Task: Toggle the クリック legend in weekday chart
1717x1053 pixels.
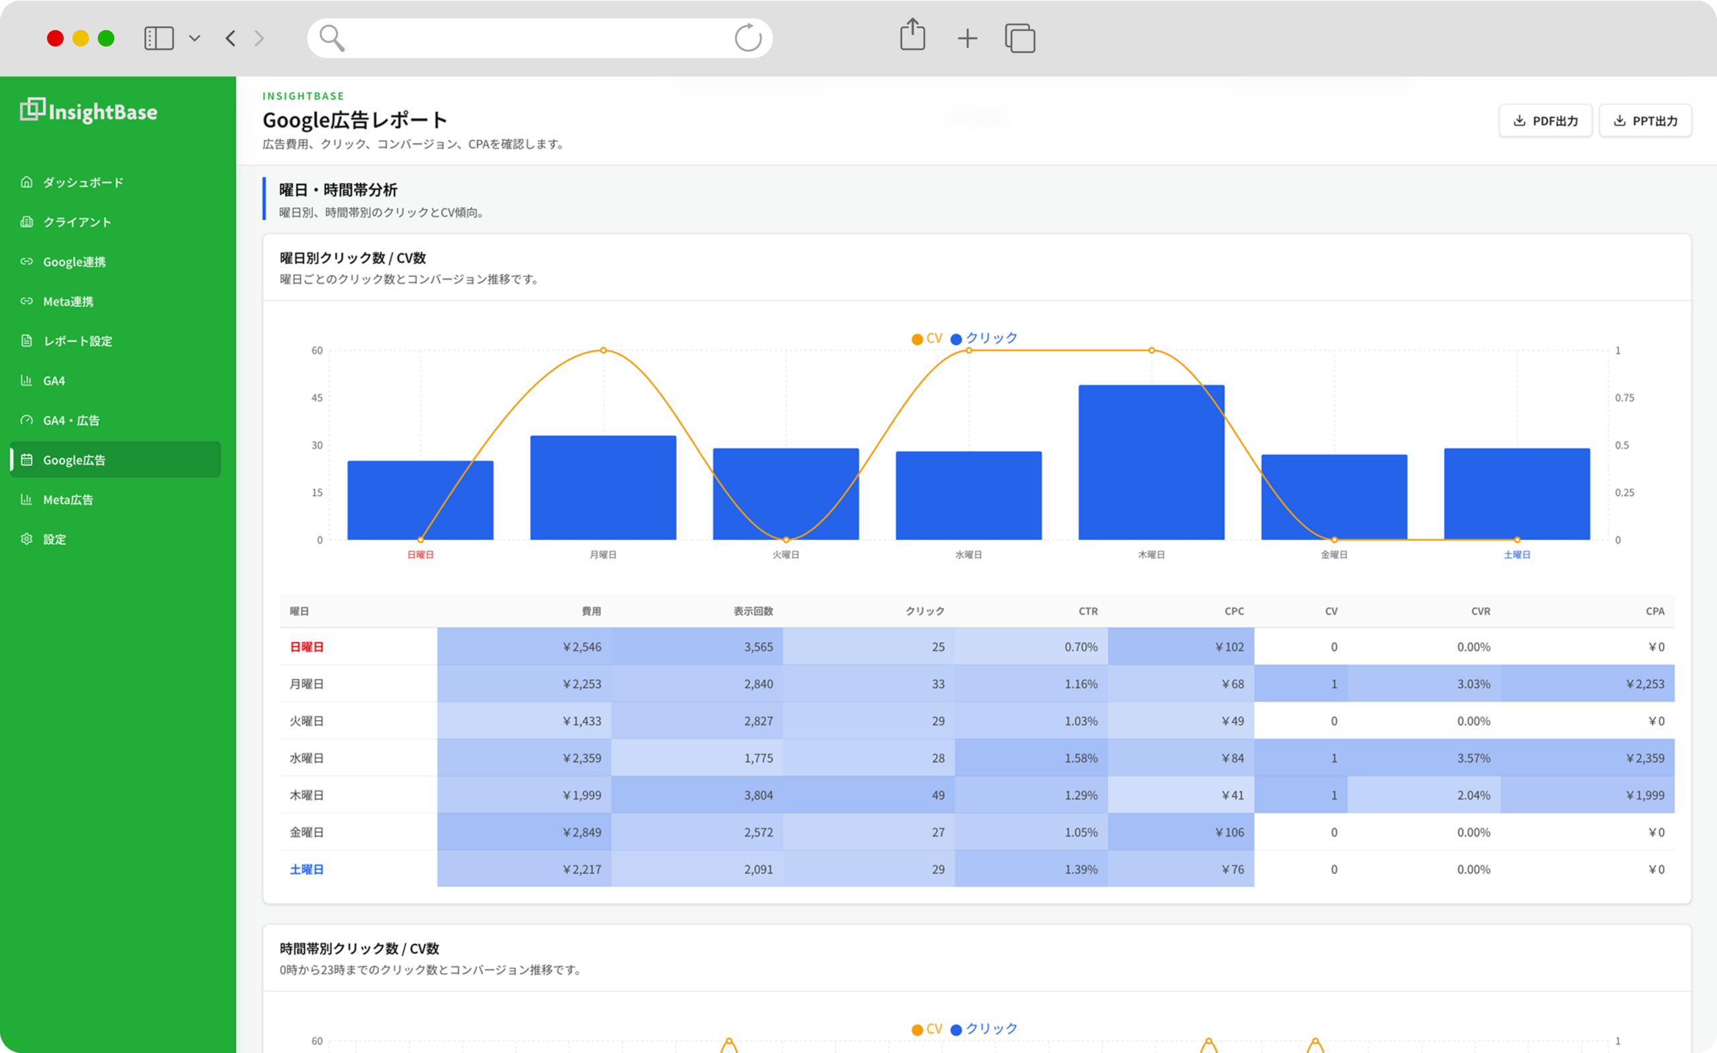Action: pyautogui.click(x=984, y=338)
